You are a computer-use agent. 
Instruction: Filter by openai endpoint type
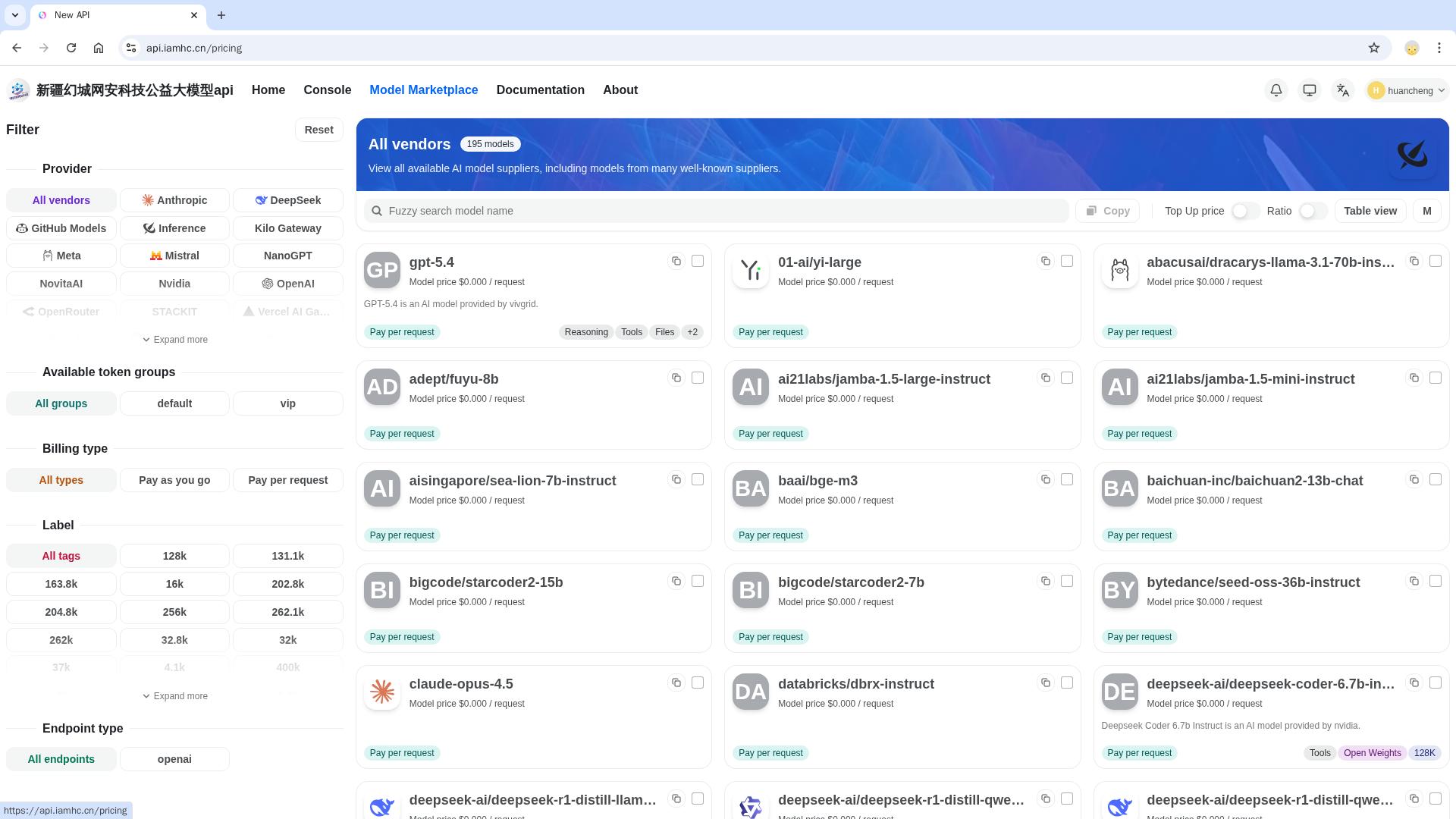(174, 759)
